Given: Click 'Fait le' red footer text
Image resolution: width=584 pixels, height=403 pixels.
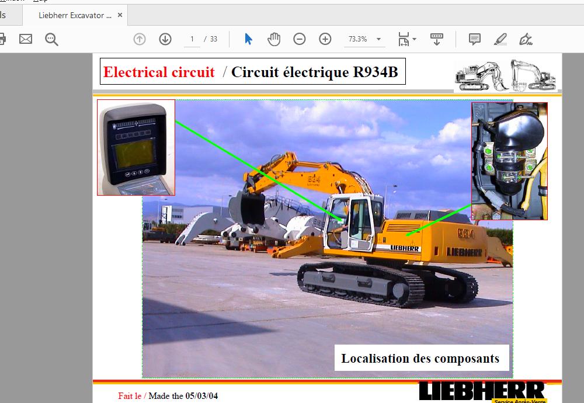Looking at the screenshot, I should coord(130,395).
